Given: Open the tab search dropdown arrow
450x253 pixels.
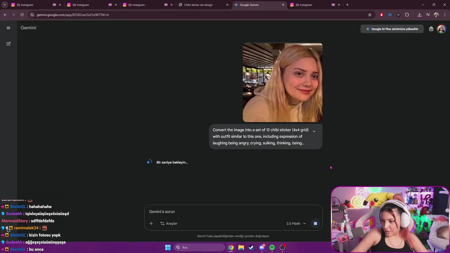Looking at the screenshot, I should point(5,5).
